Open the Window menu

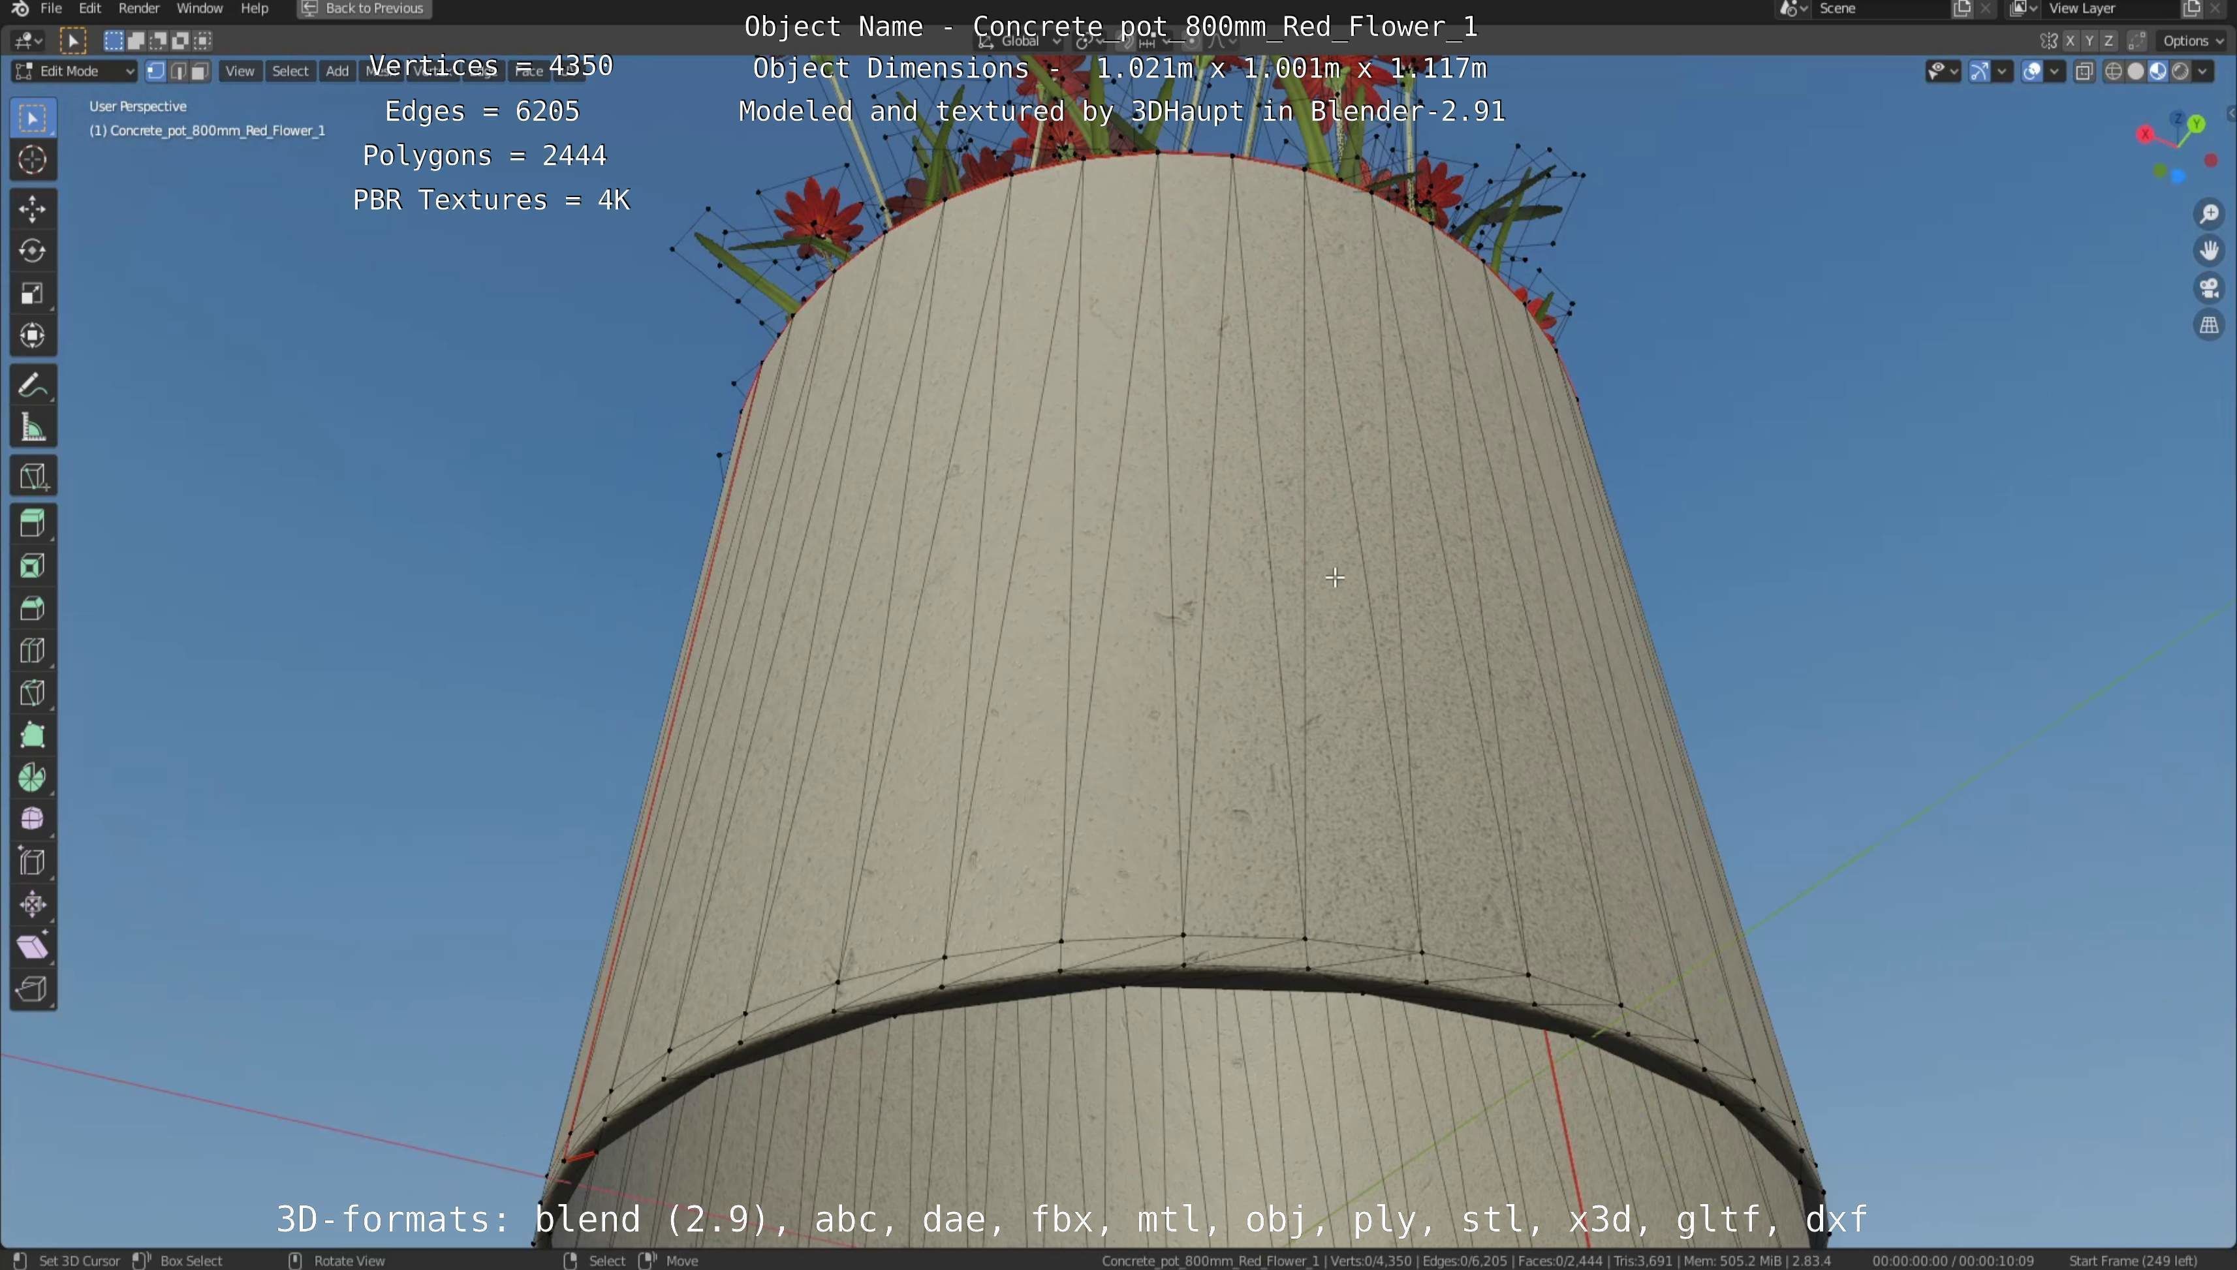200,8
